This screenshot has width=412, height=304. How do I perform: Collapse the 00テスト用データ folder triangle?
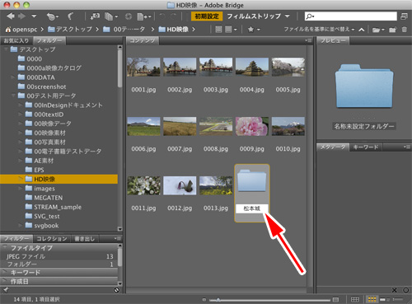click(x=13, y=96)
